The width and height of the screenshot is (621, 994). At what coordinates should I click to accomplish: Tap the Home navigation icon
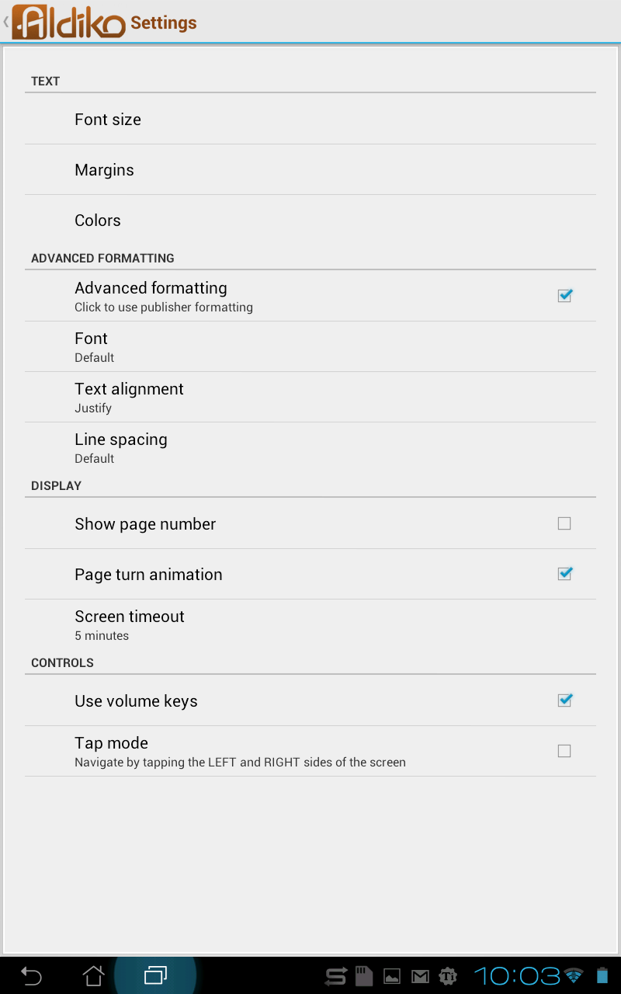click(x=93, y=975)
